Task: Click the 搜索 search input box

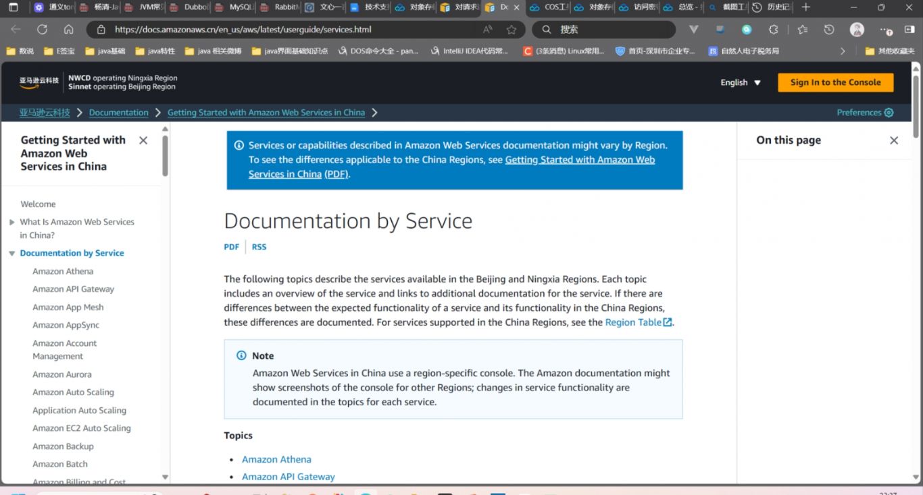Action: click(x=603, y=30)
